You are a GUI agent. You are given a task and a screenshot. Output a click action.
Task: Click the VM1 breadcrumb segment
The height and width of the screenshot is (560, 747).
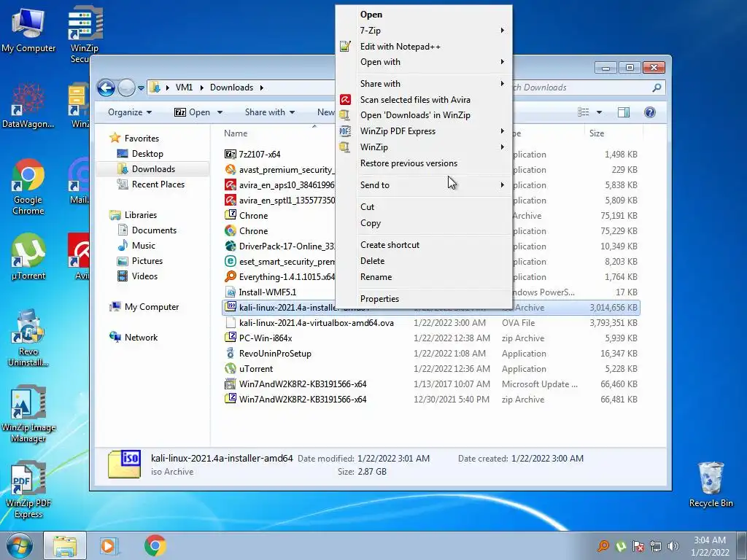(184, 87)
